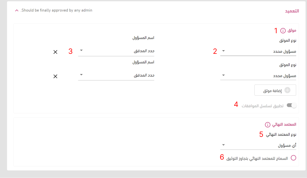This screenshot has height=178, width=307.
Task: Open first حدد المدقق dropdown arrow
Action: point(81,51)
